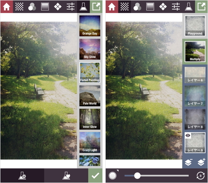
Task: Apply the Sky Glow formula
Action: pos(90,49)
